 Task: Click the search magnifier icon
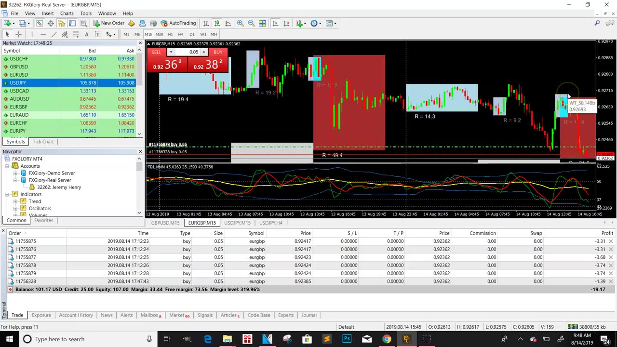click(x=597, y=23)
